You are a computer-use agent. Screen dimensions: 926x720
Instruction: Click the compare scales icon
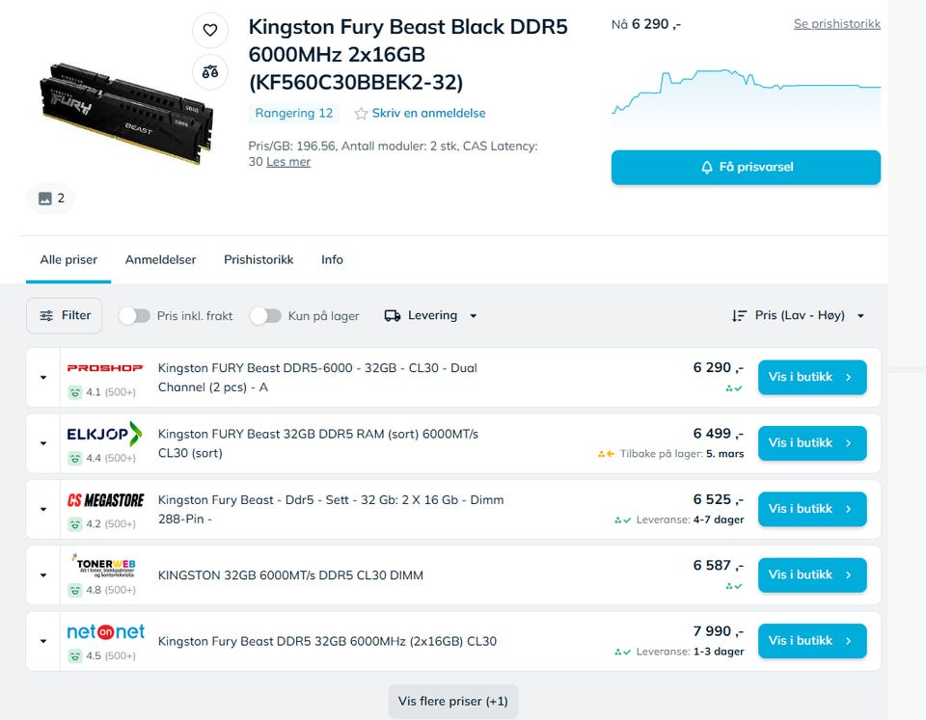coord(210,71)
